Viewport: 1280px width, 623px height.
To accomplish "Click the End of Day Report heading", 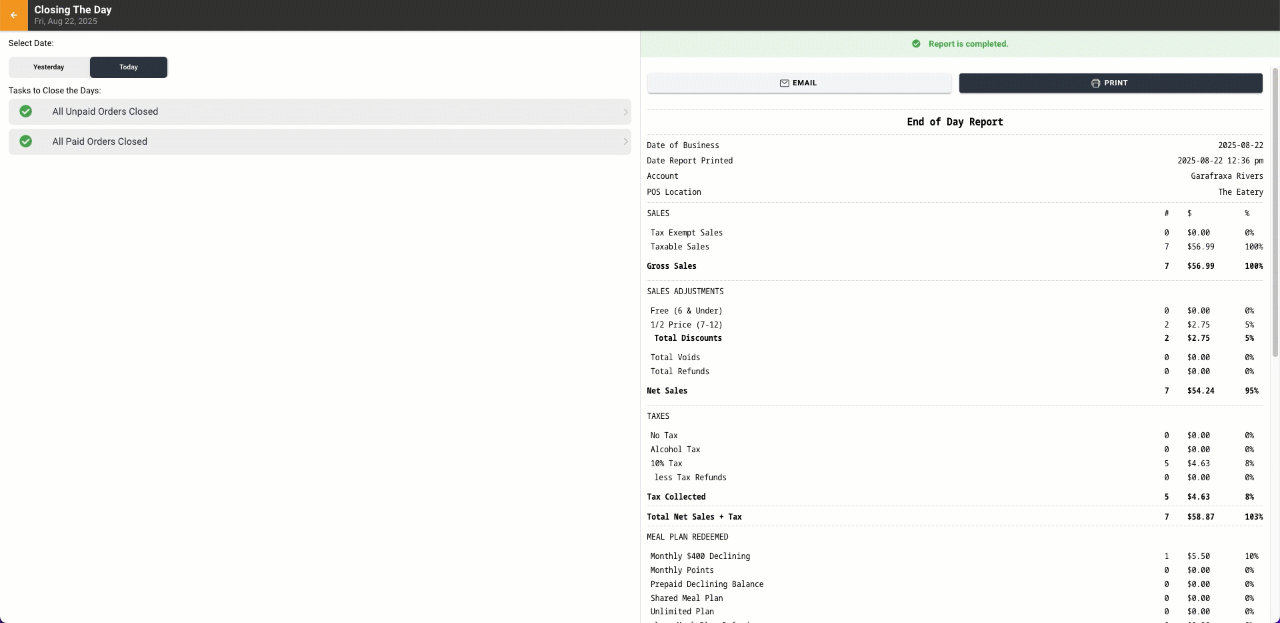I will click(x=955, y=122).
